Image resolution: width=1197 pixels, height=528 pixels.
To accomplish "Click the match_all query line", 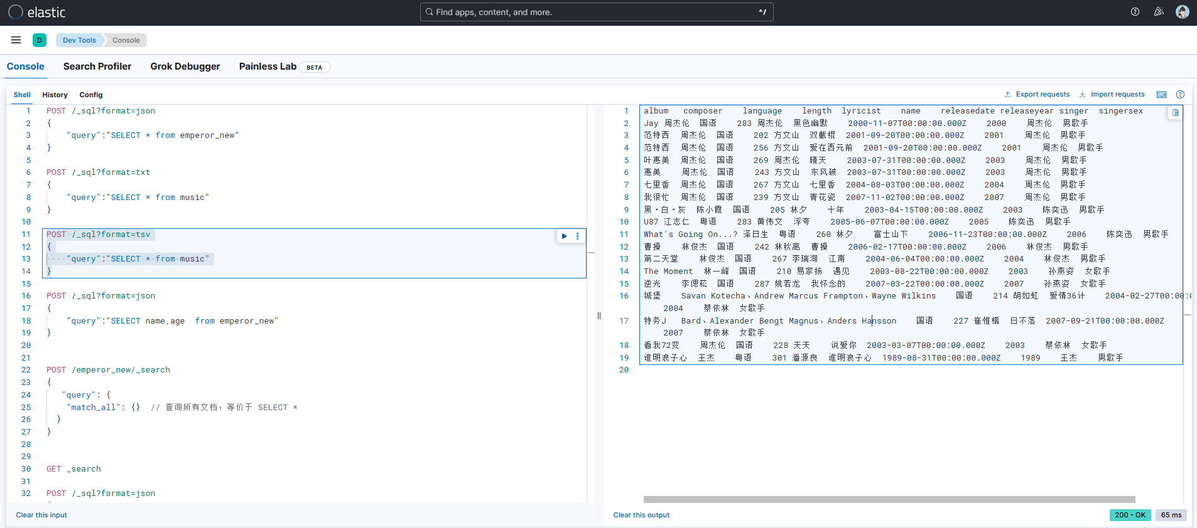I will tap(182, 408).
